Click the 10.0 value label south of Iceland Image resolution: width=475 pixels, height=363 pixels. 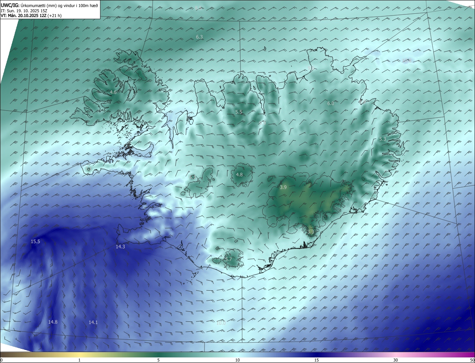221,323
